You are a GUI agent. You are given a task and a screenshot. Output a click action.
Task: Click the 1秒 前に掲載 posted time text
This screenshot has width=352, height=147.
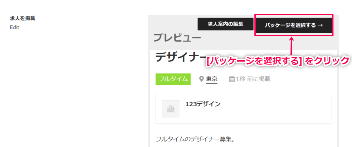click(x=253, y=79)
